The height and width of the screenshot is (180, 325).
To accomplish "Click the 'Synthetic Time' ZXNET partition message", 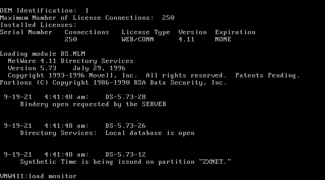I will pos(125,162).
